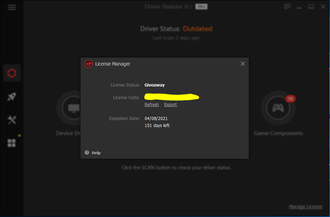This screenshot has width=330, height=217.
Task: Open Help in License Manager
Action: (93, 153)
